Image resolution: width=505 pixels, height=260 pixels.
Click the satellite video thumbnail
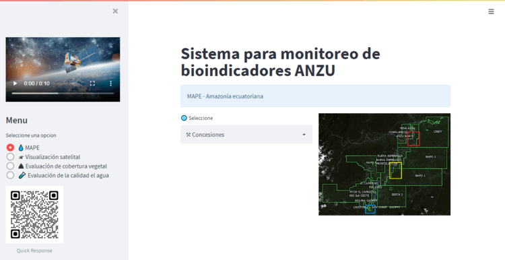tap(63, 69)
